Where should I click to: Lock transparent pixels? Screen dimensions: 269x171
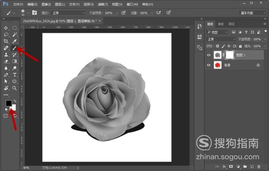pyautogui.click(x=217, y=46)
